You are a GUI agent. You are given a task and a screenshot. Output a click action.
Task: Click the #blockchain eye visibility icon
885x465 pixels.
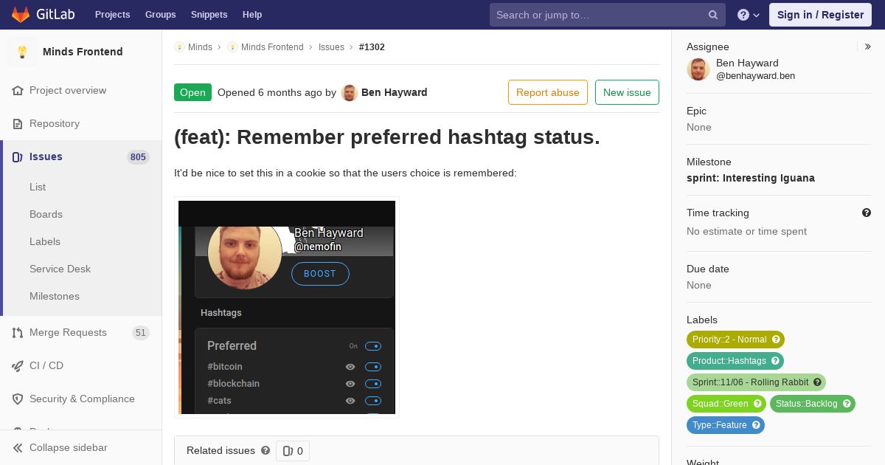click(350, 384)
